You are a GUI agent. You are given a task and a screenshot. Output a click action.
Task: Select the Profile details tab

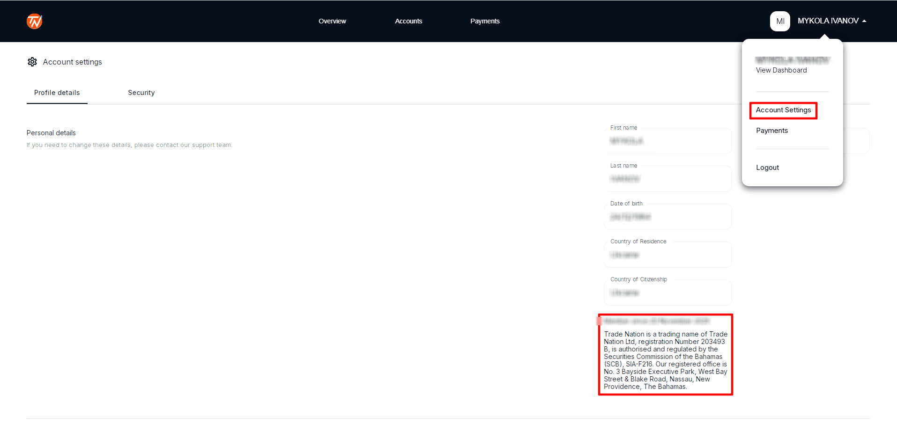(x=57, y=93)
